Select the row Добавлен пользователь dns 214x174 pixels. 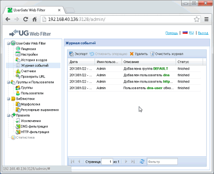click(x=134, y=75)
